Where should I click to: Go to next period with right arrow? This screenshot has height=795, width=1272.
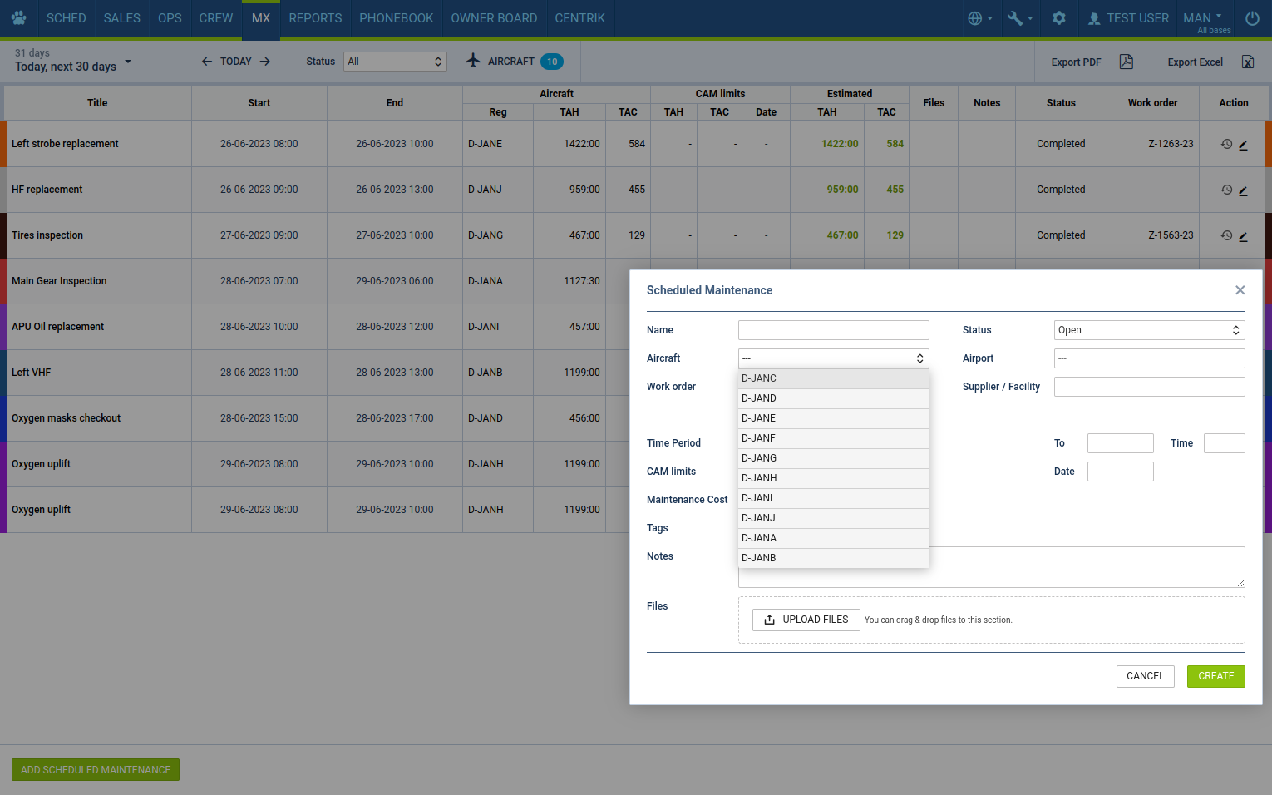tap(265, 62)
